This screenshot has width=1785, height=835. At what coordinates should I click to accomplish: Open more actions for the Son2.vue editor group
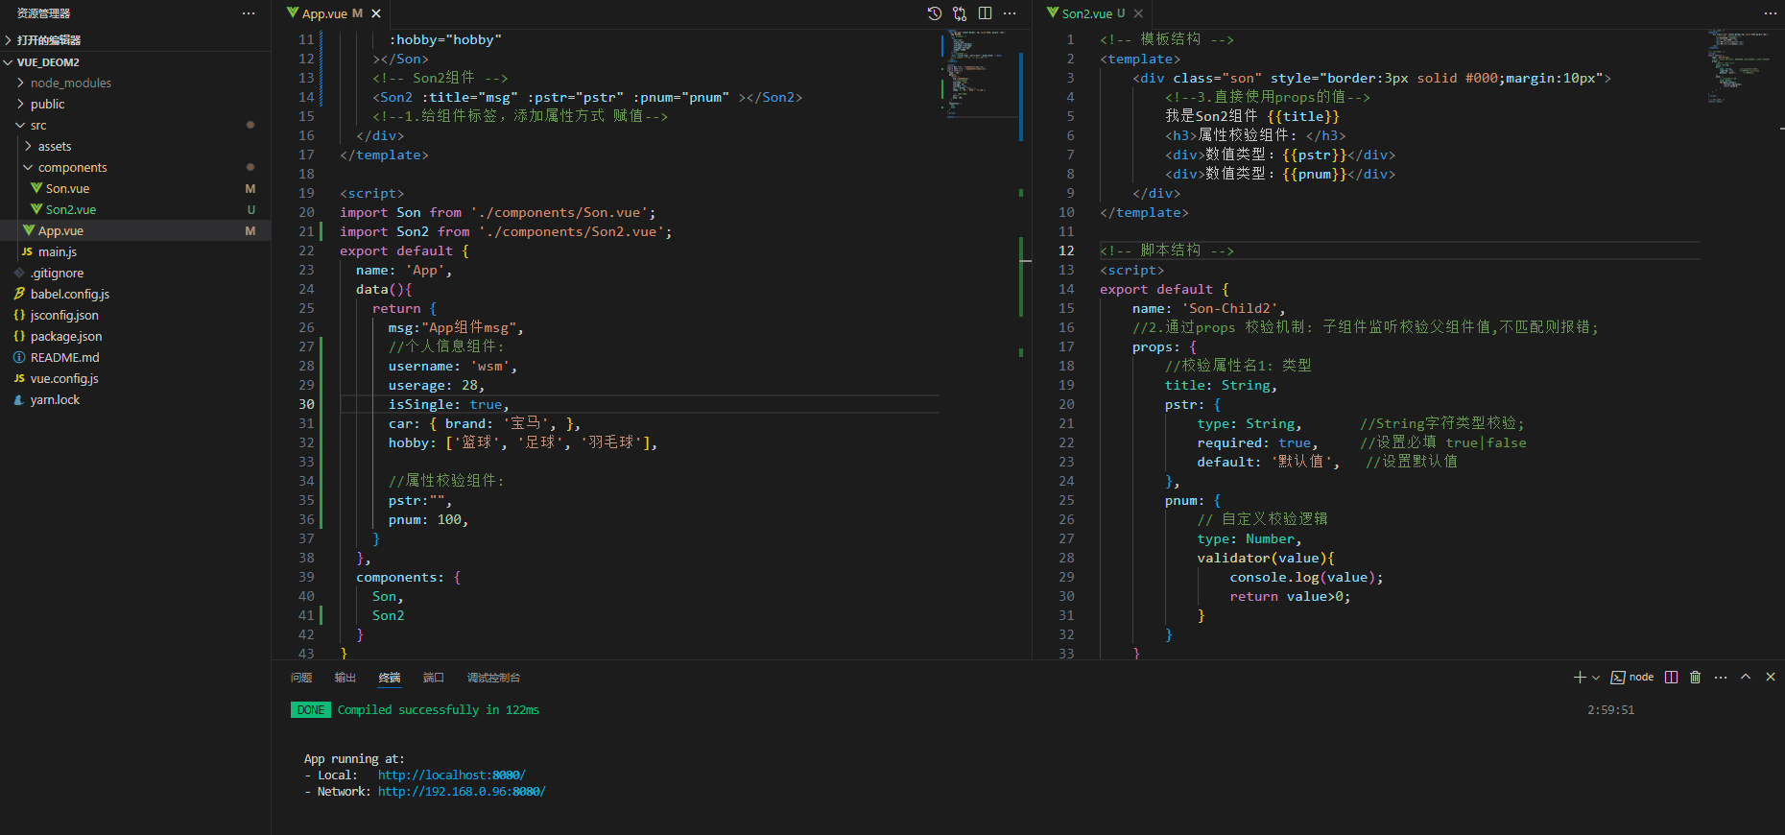[x=1770, y=13]
